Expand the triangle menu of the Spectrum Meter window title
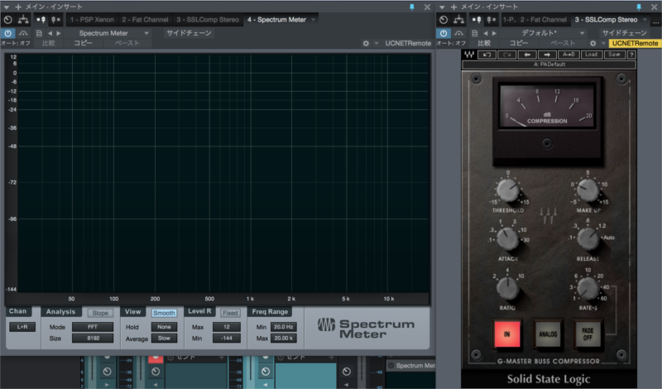Image resolution: width=662 pixels, height=389 pixels. click(x=7, y=7)
